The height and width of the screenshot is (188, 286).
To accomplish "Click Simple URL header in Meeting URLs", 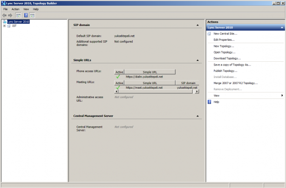I will (150, 83).
